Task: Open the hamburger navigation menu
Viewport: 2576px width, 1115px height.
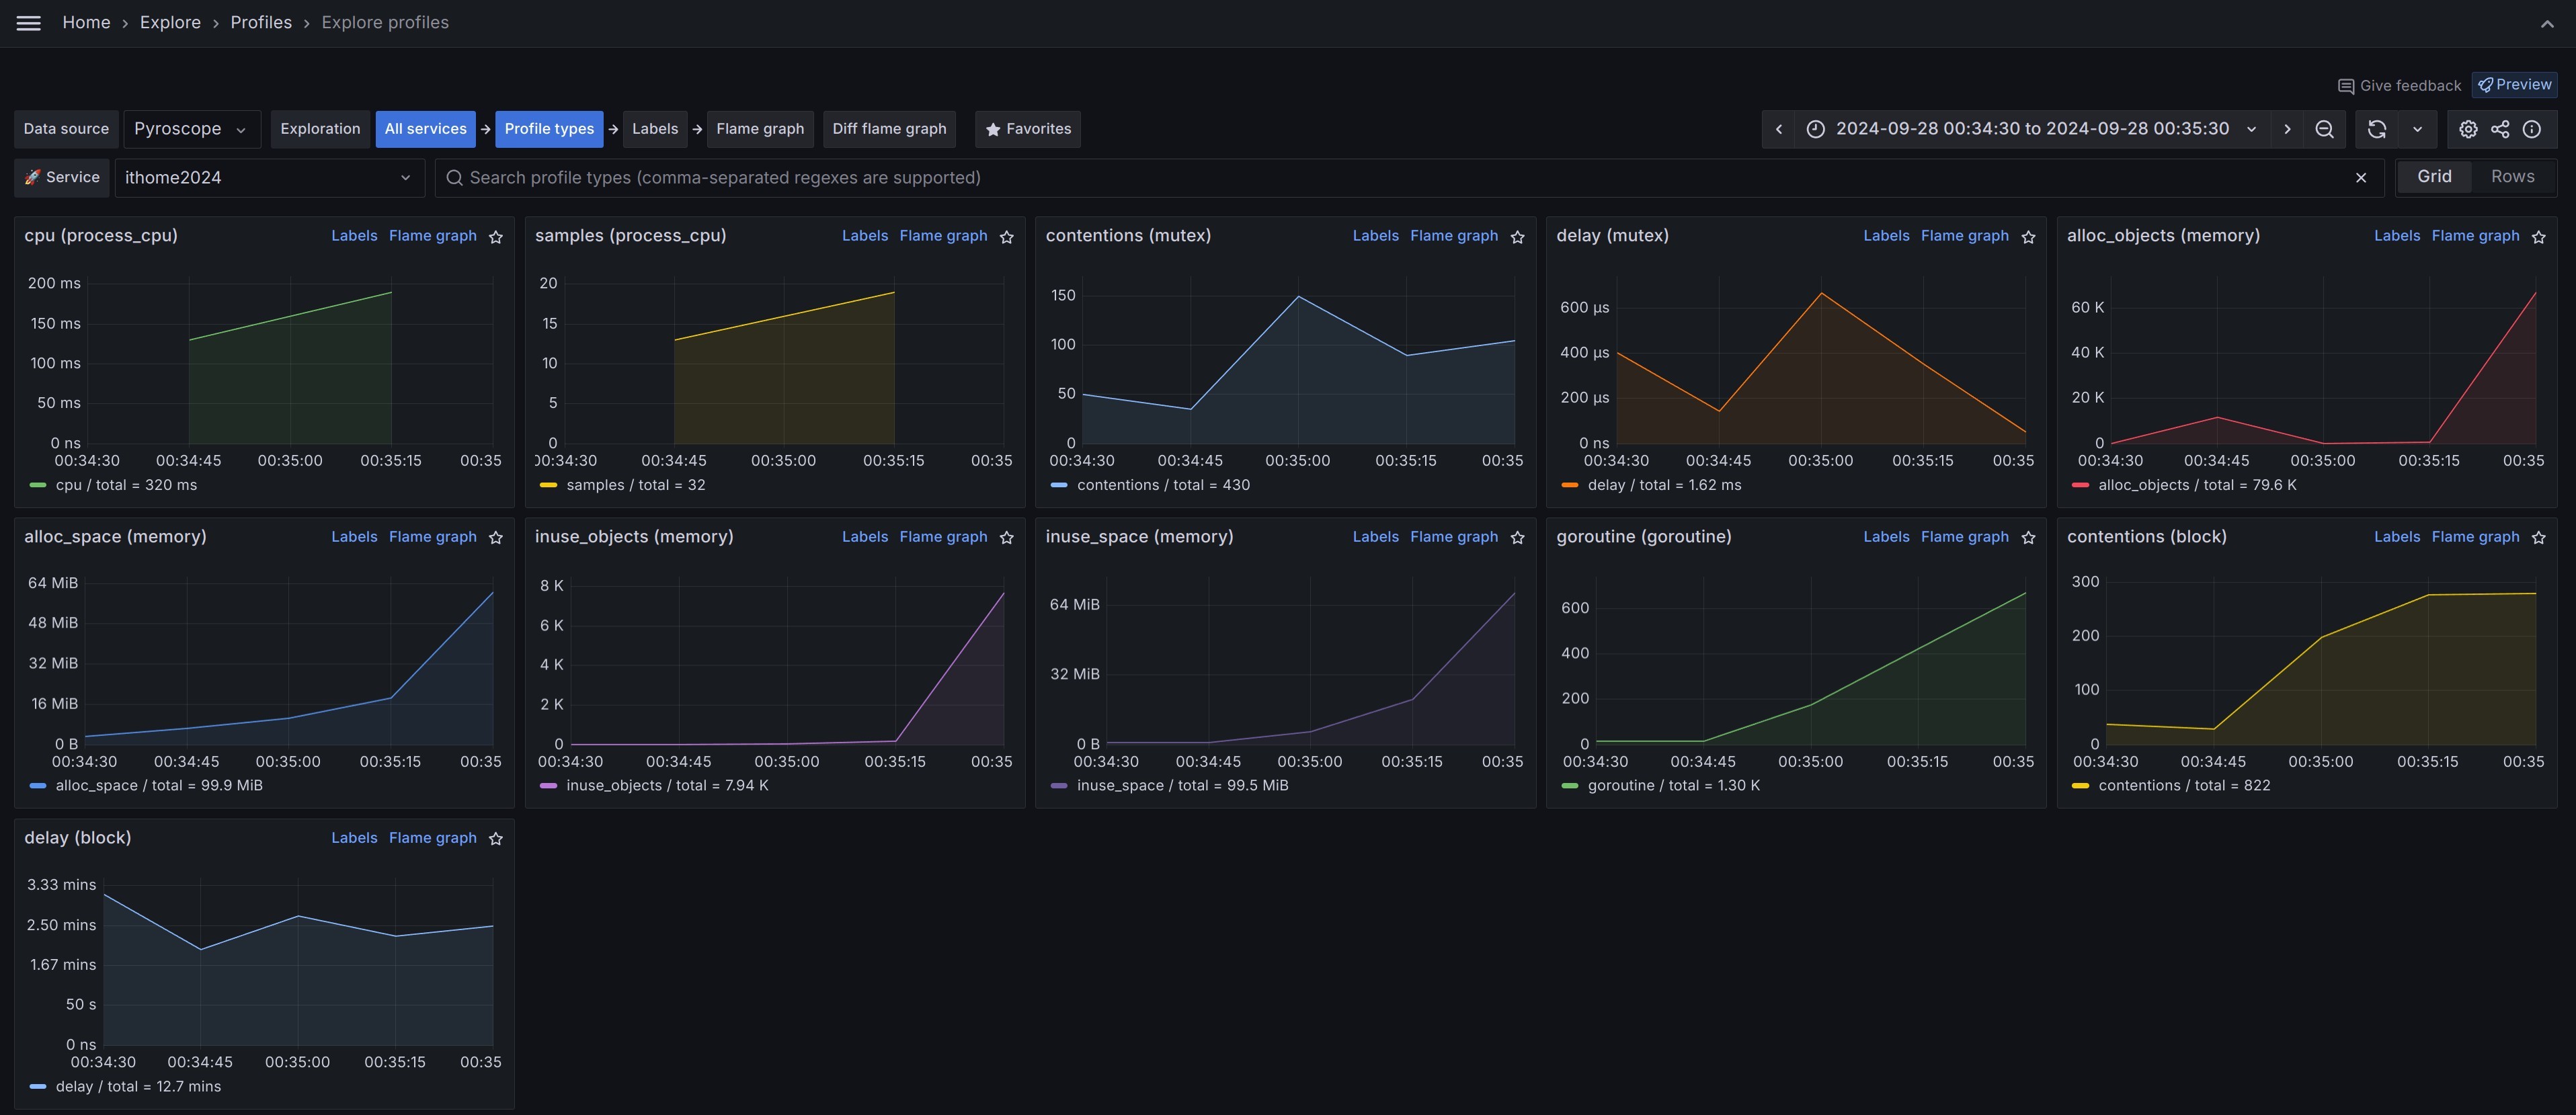Action: [x=29, y=23]
